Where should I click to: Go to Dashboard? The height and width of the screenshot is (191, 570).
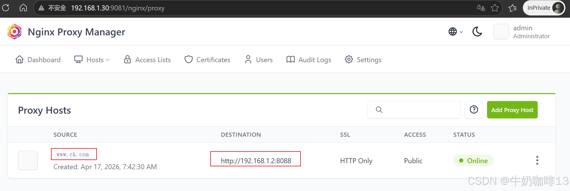pyautogui.click(x=38, y=60)
